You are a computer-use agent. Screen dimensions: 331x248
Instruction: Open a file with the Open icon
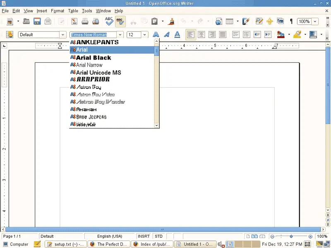pyautogui.click(x=26, y=21)
